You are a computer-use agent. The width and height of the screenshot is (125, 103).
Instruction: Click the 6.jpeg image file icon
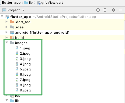(17, 74)
